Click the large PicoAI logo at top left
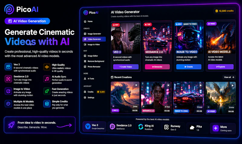The image size is (242, 144). click(x=21, y=9)
